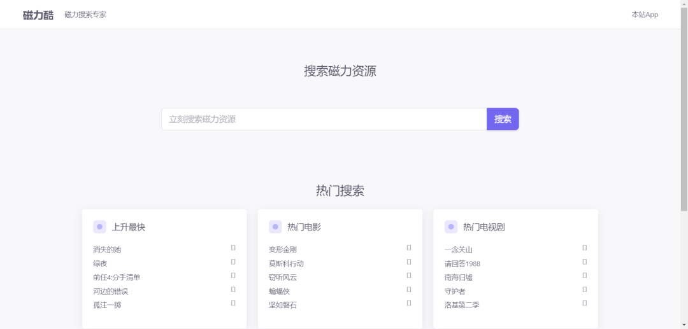Focus the 立刻搜索磁力资源 search box
The height and width of the screenshot is (329, 688).
(x=324, y=119)
